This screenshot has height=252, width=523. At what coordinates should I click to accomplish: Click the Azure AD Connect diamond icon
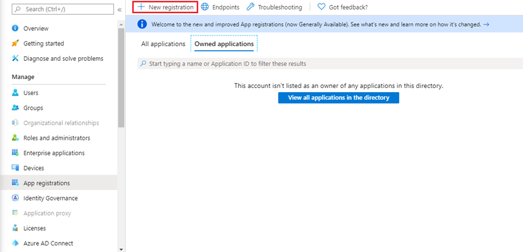click(x=15, y=243)
